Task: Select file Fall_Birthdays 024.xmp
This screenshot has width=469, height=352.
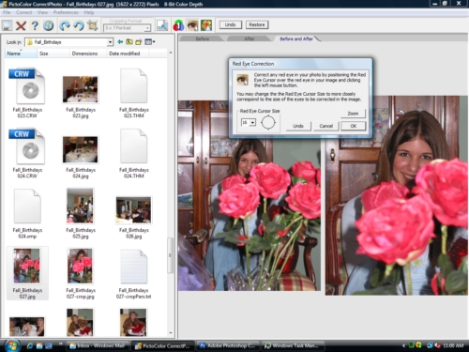Action: 27,214
